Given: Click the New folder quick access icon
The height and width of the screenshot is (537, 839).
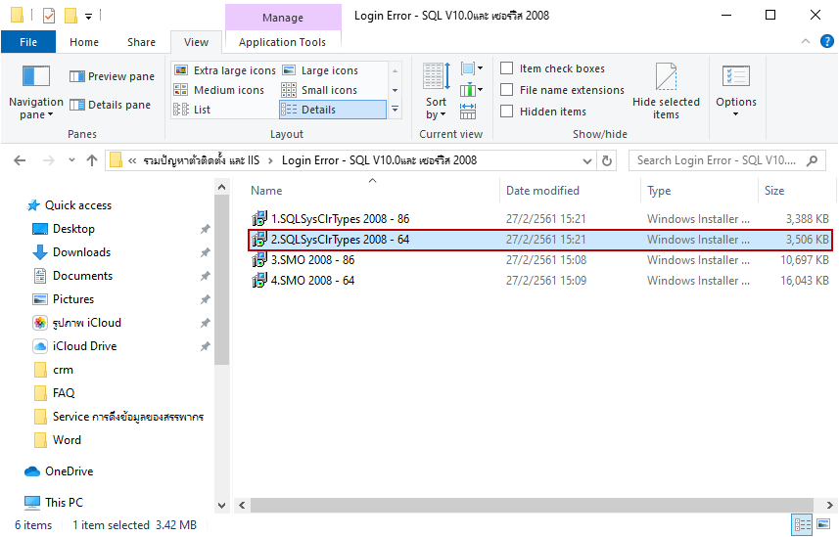Looking at the screenshot, I should (x=70, y=16).
